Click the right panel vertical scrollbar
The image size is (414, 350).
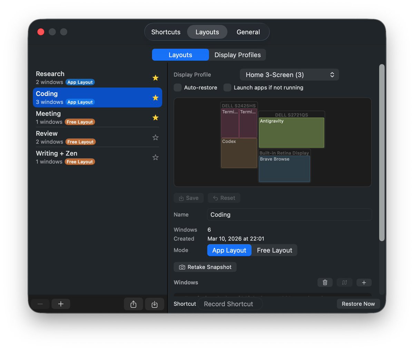(x=382, y=152)
